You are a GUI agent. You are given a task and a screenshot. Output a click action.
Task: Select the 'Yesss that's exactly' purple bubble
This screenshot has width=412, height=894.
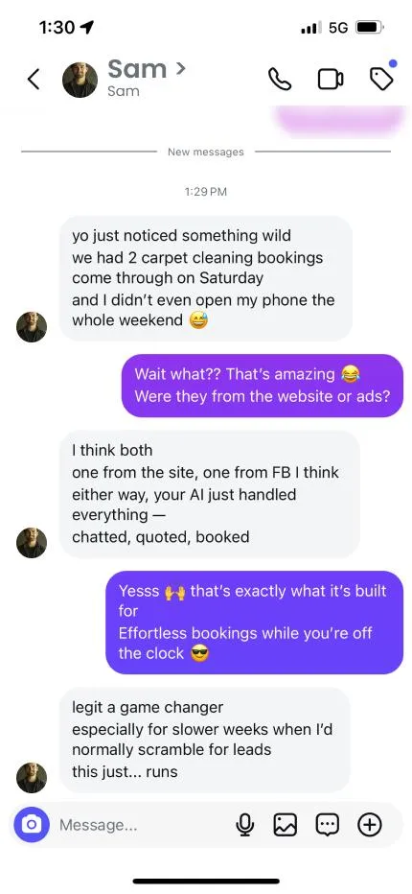tap(254, 622)
